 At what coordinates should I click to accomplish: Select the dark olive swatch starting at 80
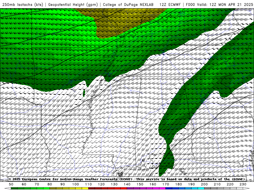(53, 188)
